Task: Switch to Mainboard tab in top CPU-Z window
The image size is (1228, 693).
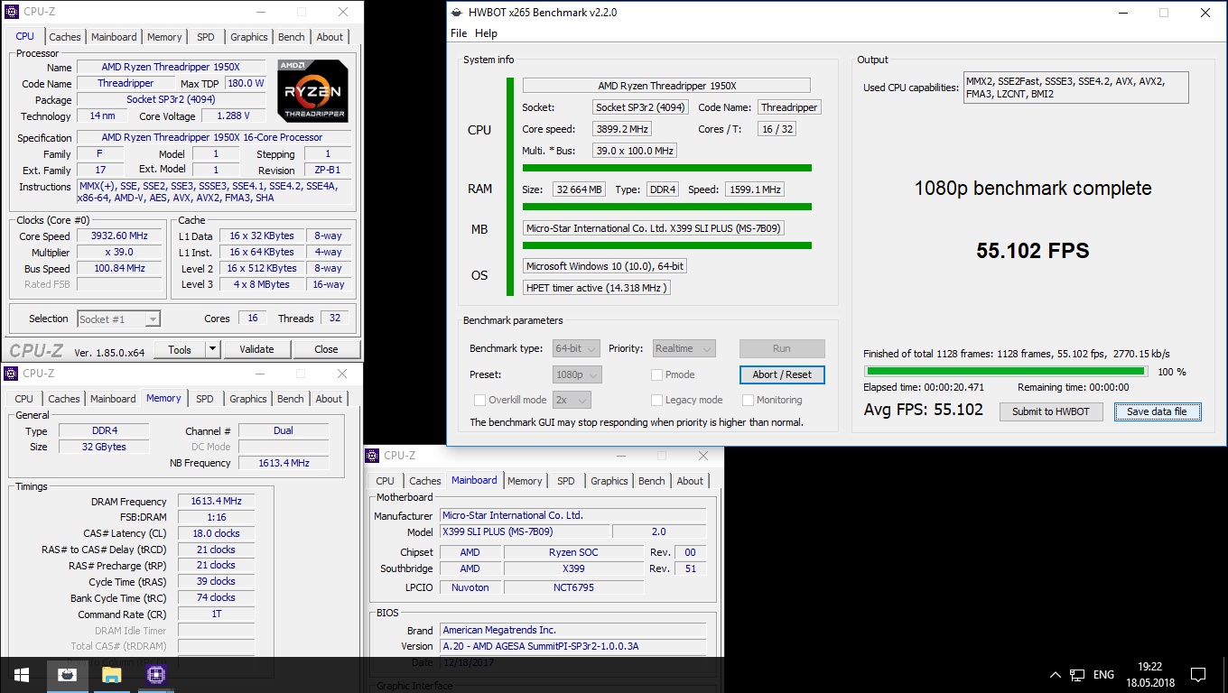Action: point(114,37)
